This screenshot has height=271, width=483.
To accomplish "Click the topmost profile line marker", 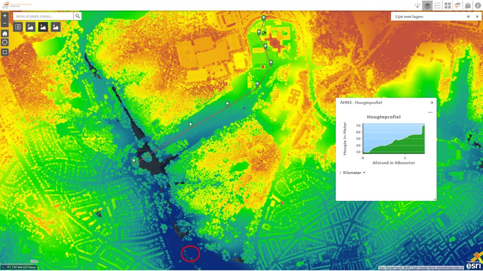I will pos(264,18).
